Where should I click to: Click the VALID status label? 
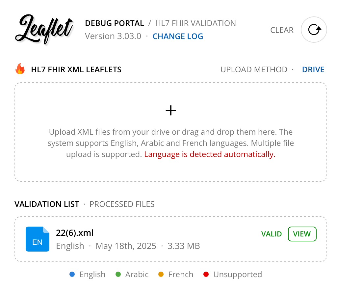click(x=271, y=234)
